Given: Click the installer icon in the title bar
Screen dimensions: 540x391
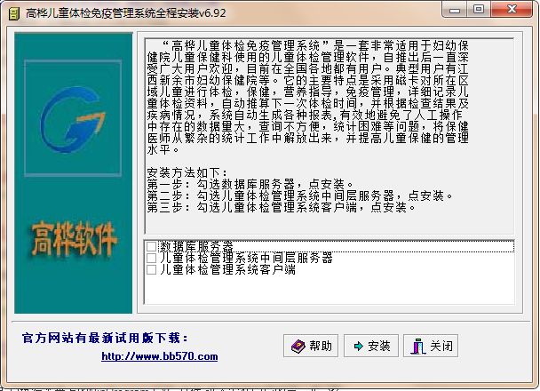Looking at the screenshot, I should 14,14.
